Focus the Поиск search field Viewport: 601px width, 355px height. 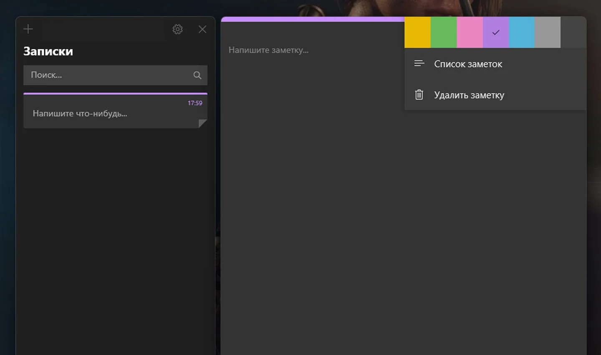pyautogui.click(x=115, y=75)
